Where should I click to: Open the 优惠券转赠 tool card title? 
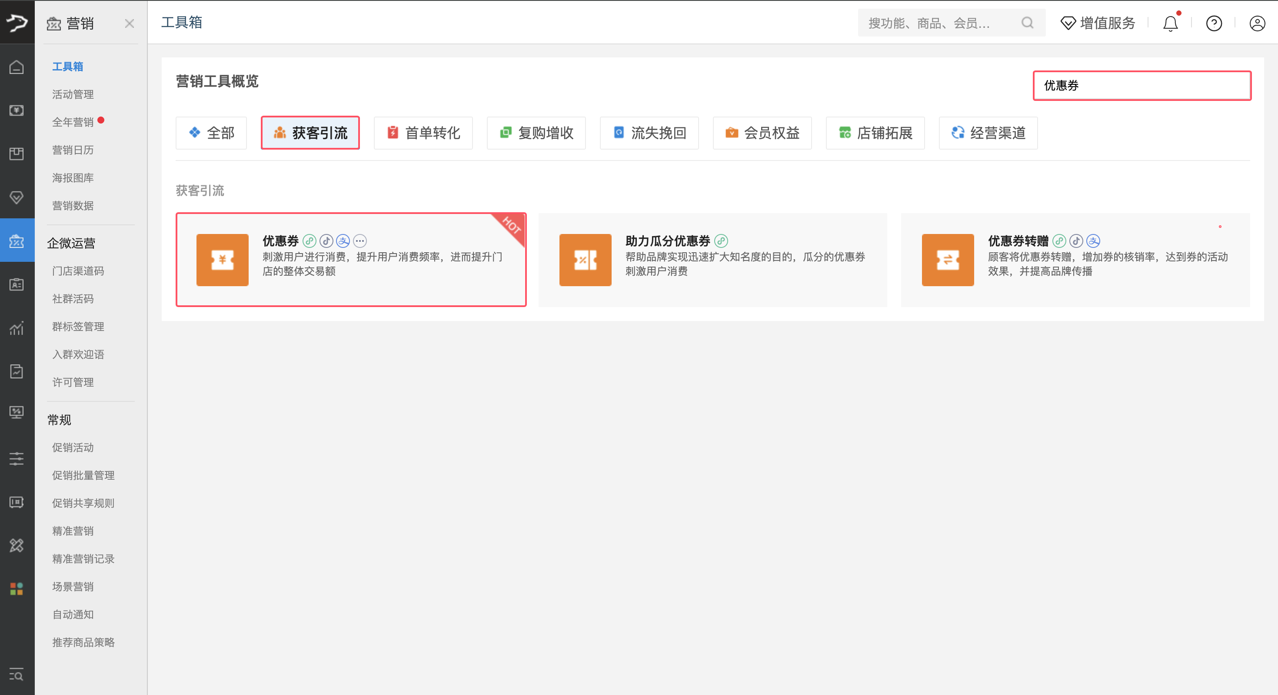[1018, 241]
